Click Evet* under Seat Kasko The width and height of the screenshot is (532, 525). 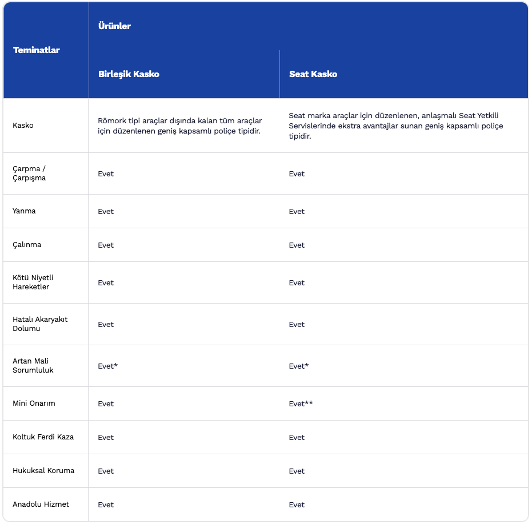tap(299, 366)
